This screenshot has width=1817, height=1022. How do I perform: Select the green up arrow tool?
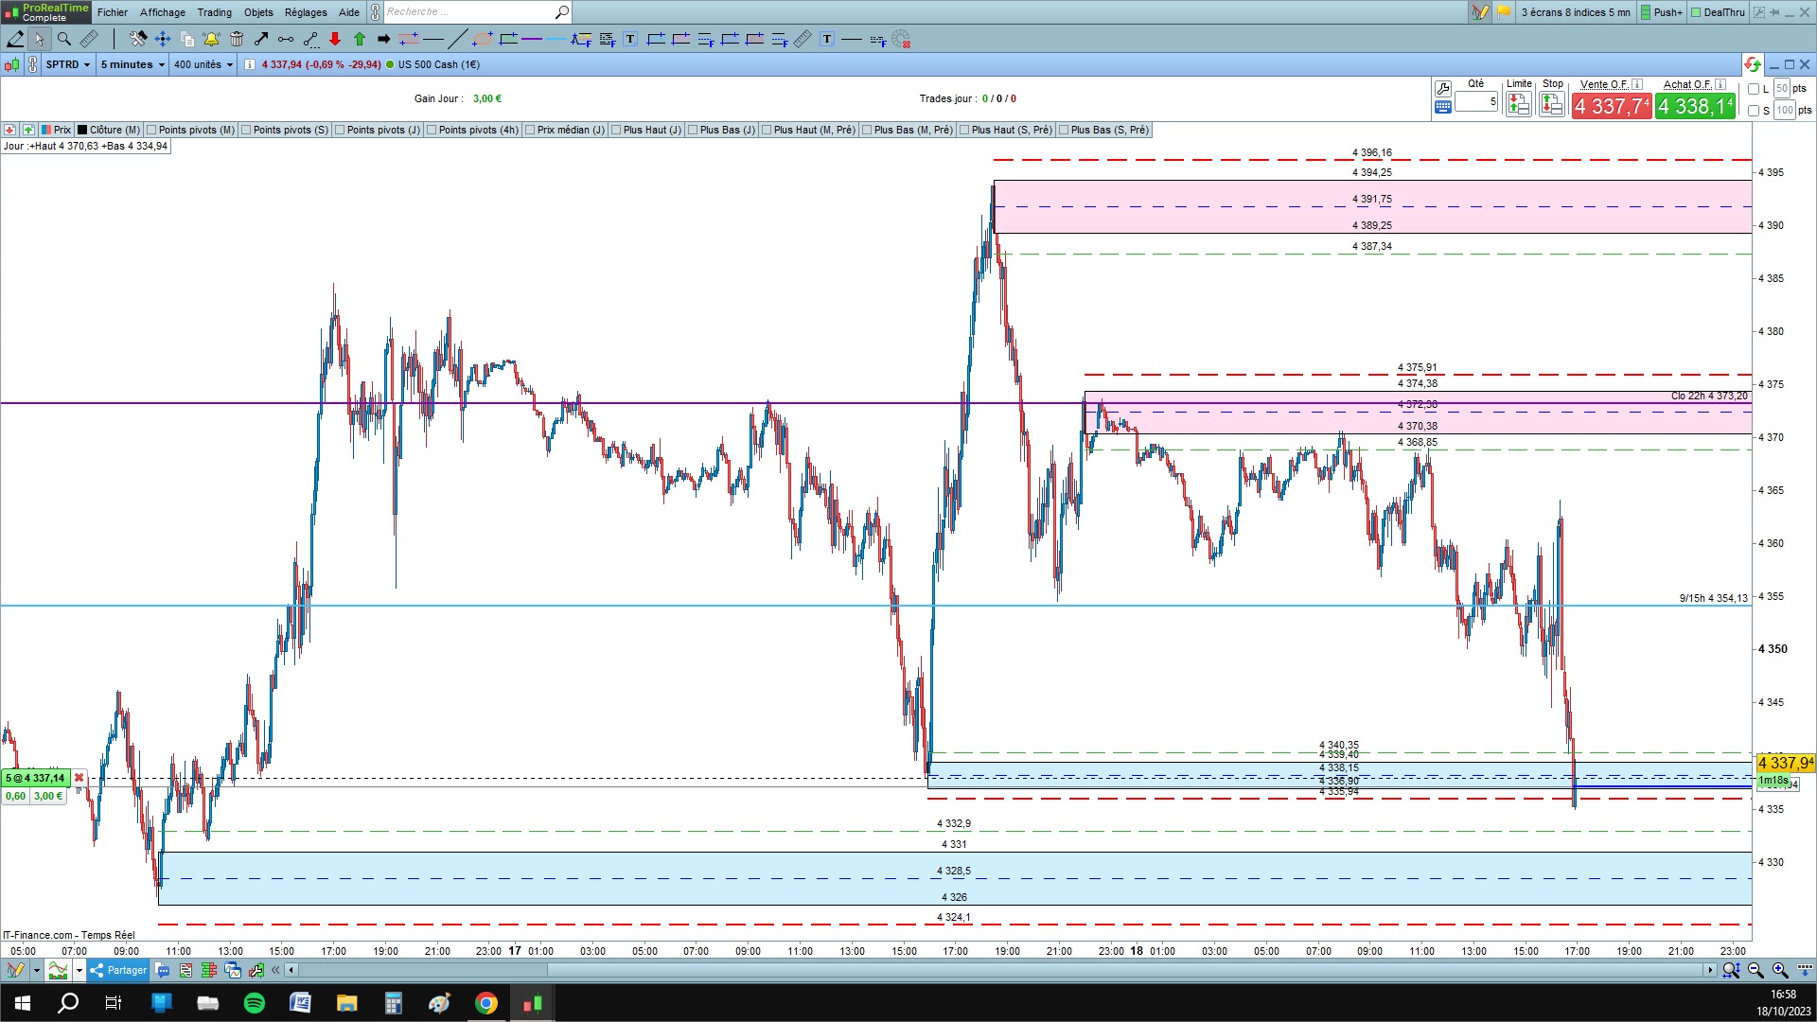click(x=360, y=39)
